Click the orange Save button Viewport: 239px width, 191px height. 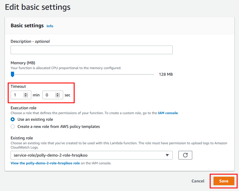pyautogui.click(x=224, y=181)
